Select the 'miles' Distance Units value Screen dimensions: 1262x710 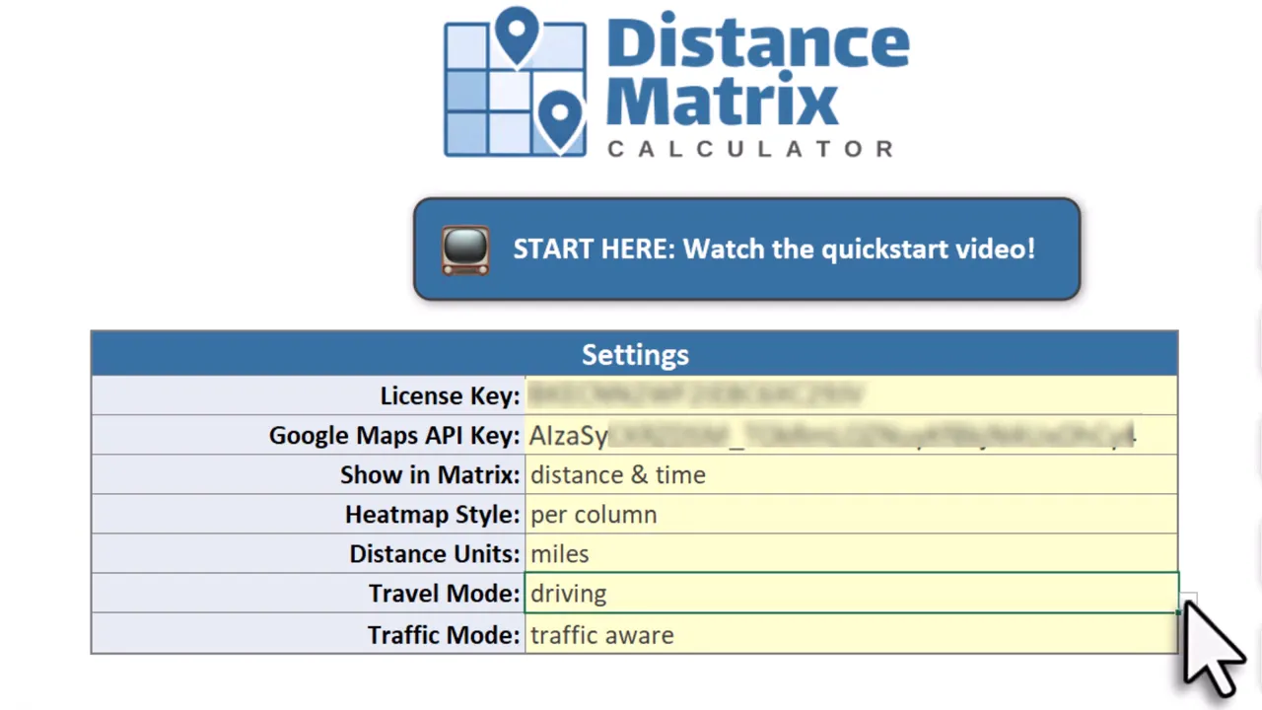[559, 553]
